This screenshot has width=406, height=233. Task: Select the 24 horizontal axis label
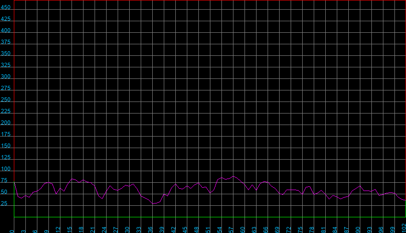[x=104, y=230]
